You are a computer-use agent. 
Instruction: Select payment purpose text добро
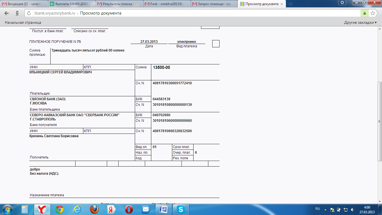coord(35,169)
